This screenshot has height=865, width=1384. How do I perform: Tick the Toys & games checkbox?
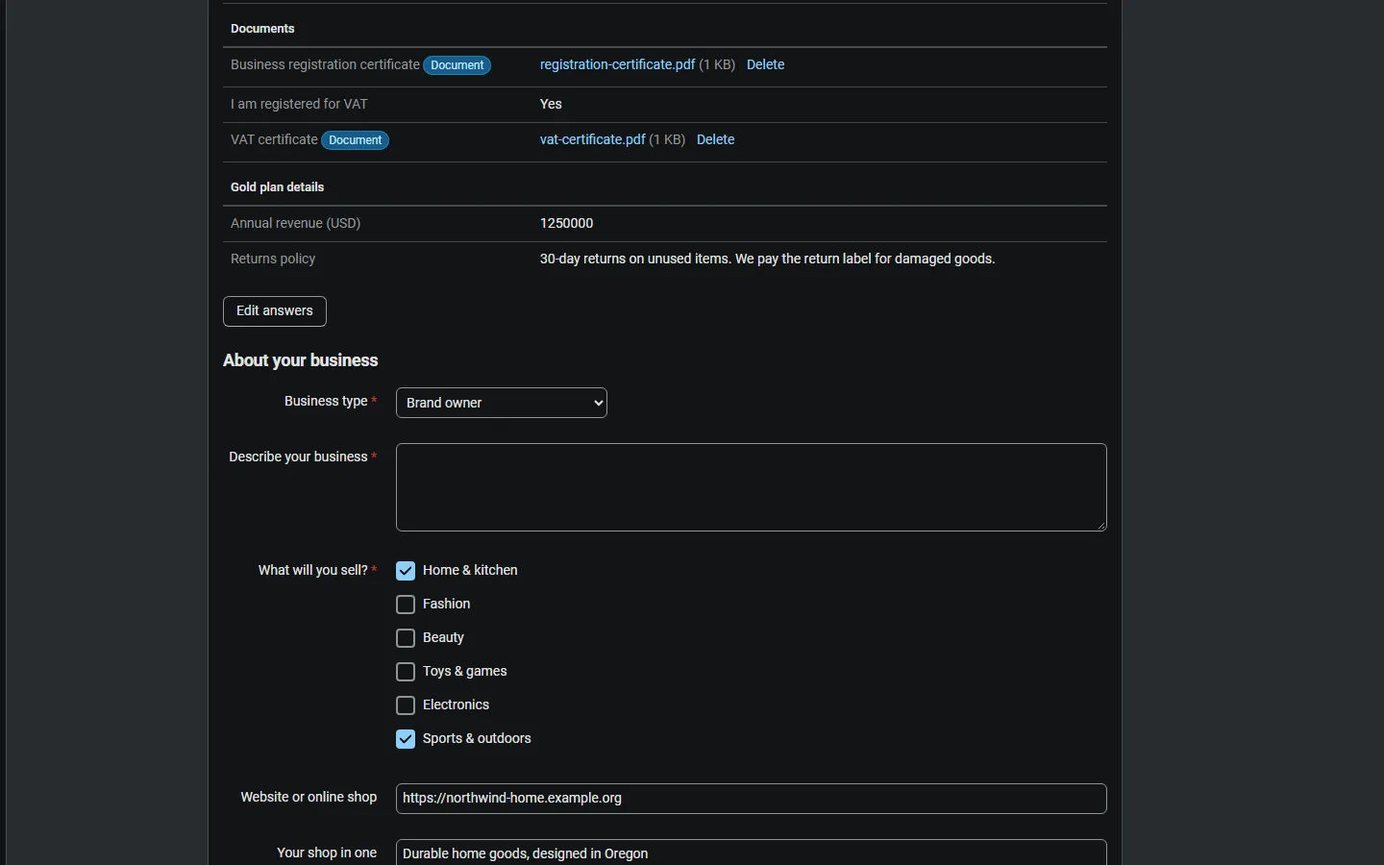point(406,672)
